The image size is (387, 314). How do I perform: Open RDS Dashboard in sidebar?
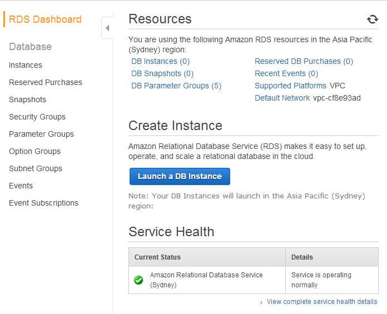pos(45,19)
